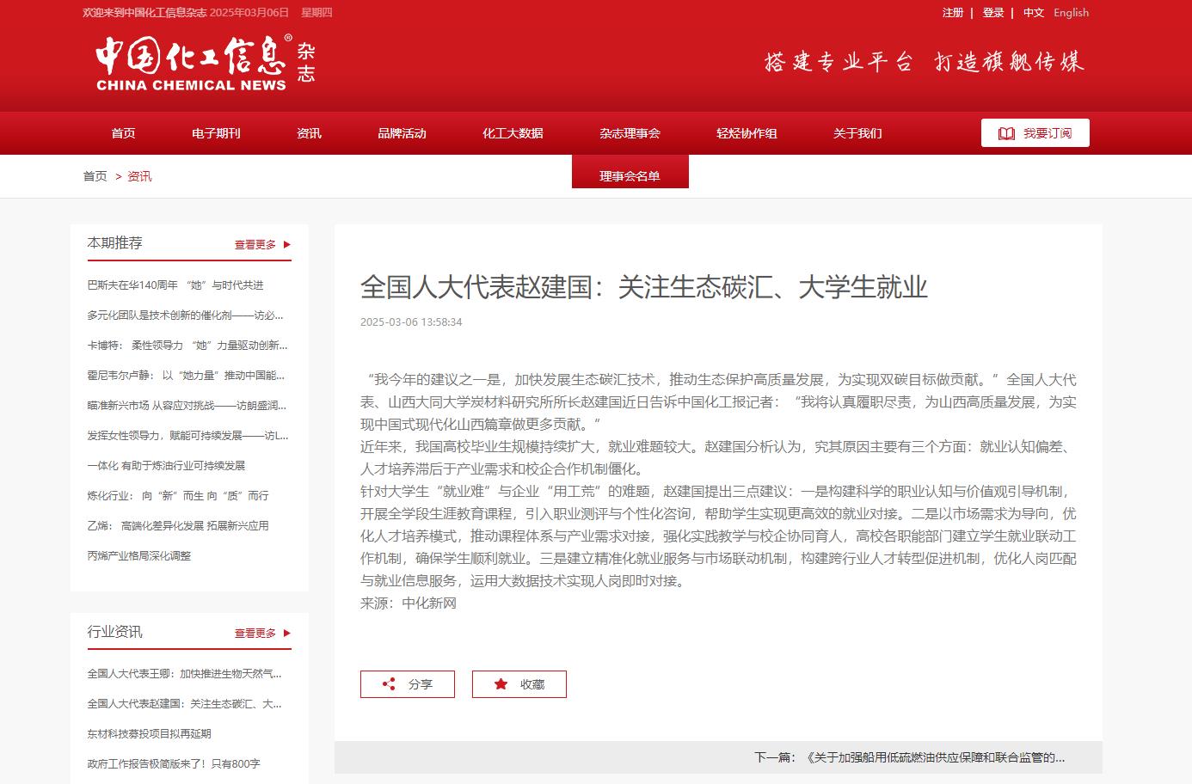Click red arrow beside 本期推荐 查看更多

(287, 244)
